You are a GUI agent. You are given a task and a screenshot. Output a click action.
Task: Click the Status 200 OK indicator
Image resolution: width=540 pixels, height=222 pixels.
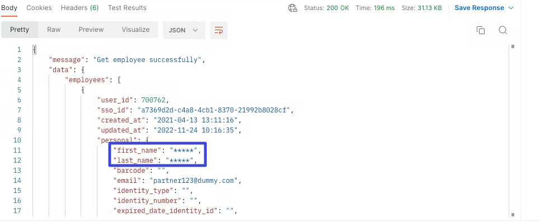click(x=326, y=8)
